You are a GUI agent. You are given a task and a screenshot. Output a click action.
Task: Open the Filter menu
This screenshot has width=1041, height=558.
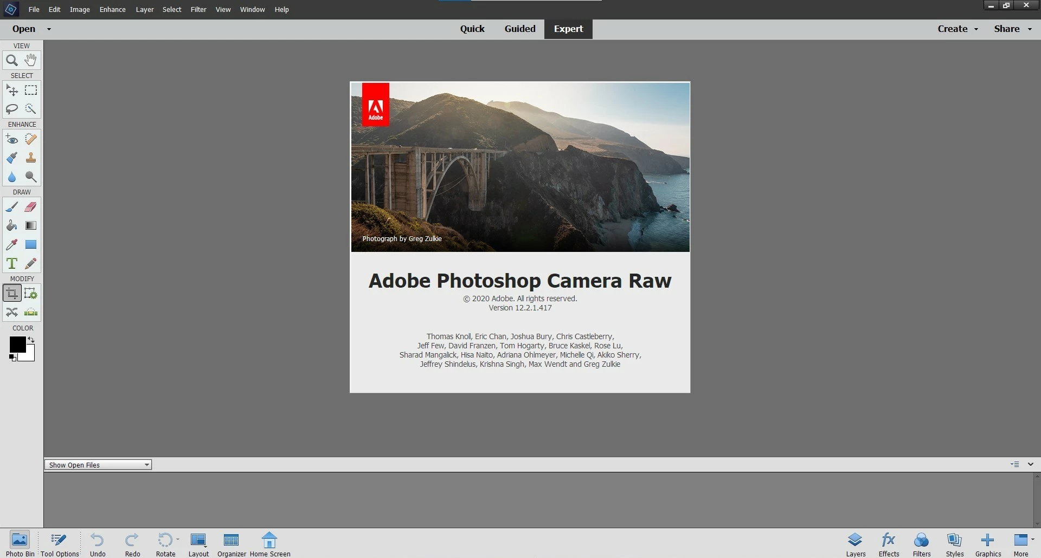pos(198,9)
